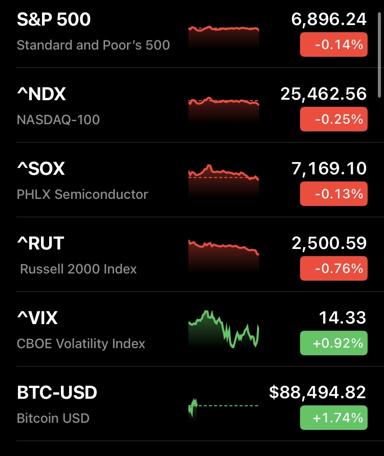Select the PHLX Semiconductor sparkline graph
This screenshot has height=456, width=384.
click(224, 181)
